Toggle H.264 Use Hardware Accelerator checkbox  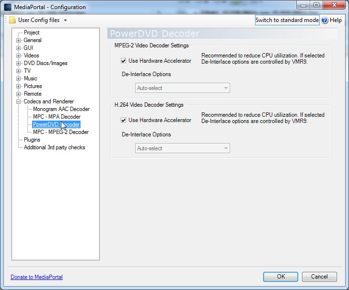tap(124, 120)
